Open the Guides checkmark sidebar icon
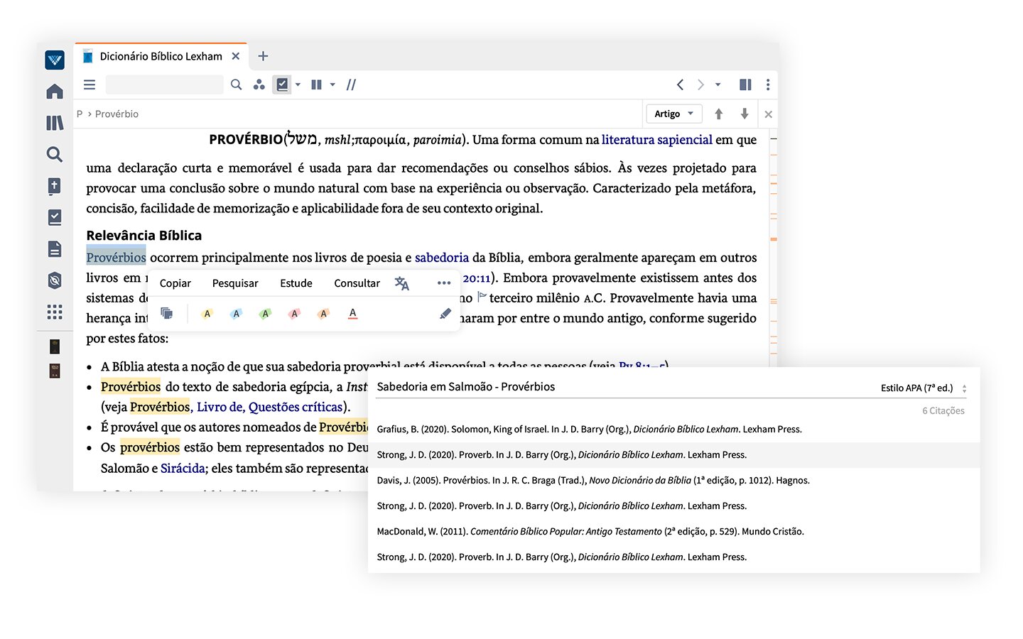This screenshot has width=1023, height=639. click(x=55, y=217)
